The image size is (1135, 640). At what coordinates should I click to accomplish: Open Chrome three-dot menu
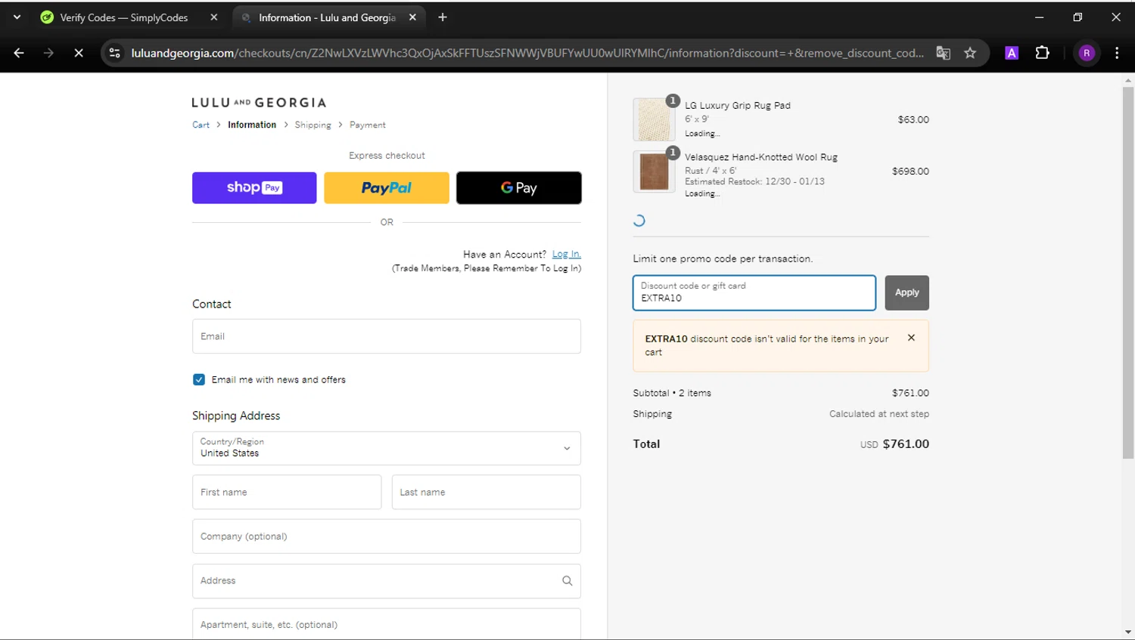pyautogui.click(x=1117, y=53)
